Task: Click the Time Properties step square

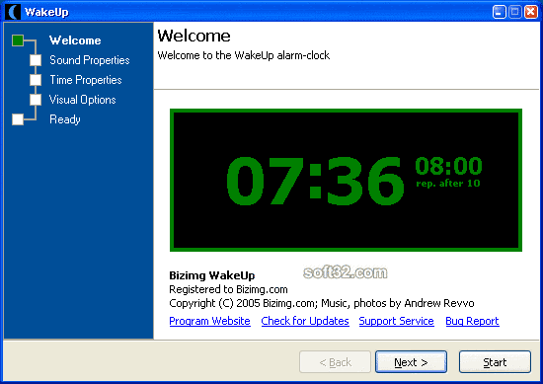Action: point(36,80)
